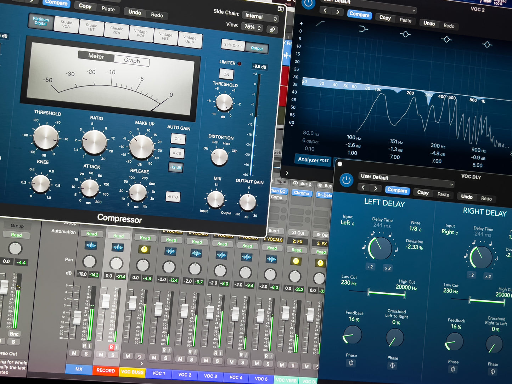The width and height of the screenshot is (512, 384).
Task: Open the View 75% size dropdown
Action: 252,27
